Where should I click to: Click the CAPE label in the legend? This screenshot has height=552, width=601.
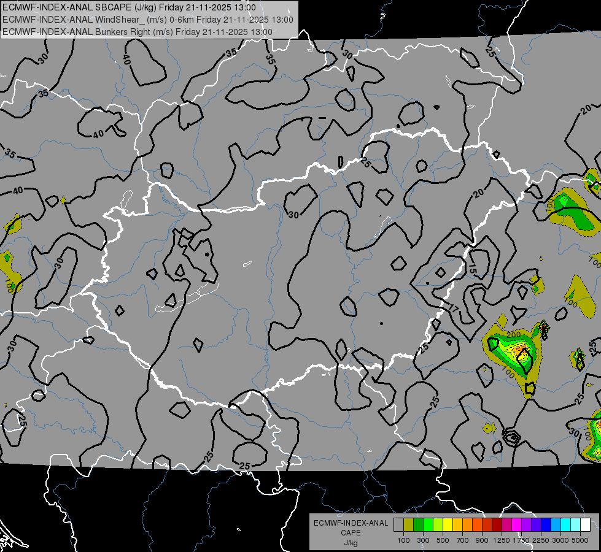click(x=351, y=533)
